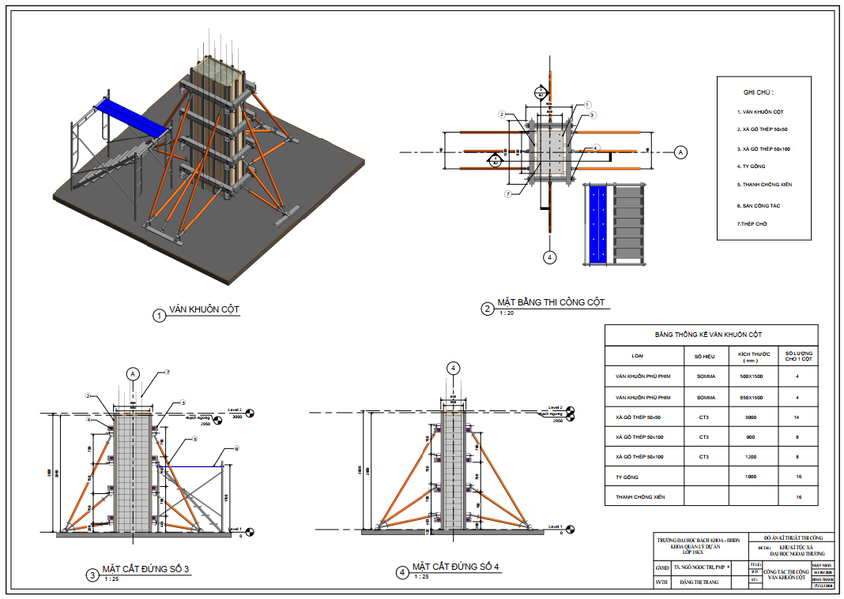Click grid bubble A in the plan view
844x599 pixels.
tap(681, 152)
